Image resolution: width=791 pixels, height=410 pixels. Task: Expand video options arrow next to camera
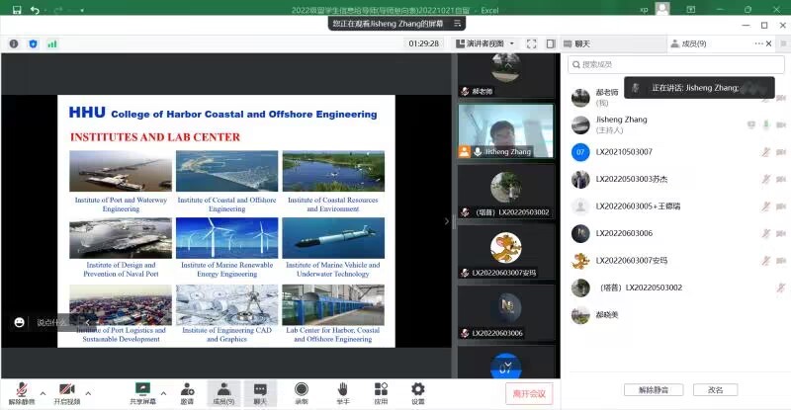(90, 392)
